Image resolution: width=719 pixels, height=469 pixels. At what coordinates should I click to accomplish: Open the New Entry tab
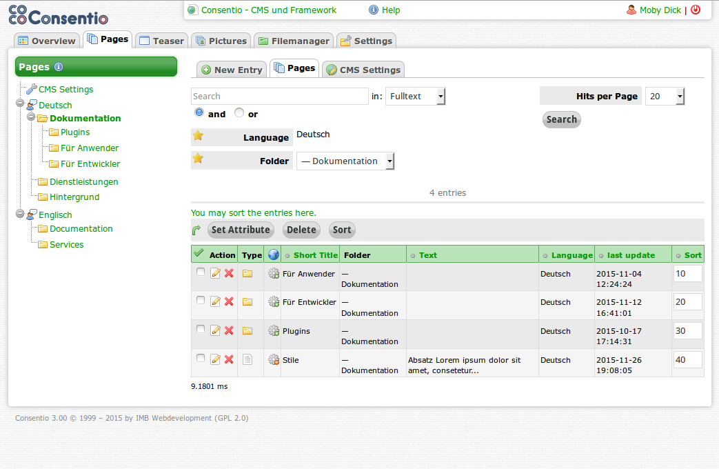(232, 69)
